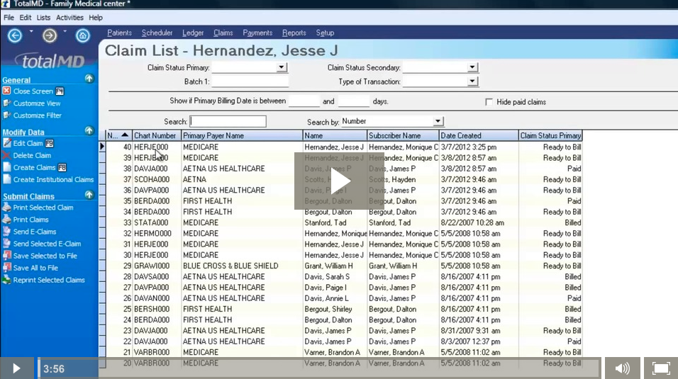Click the Search text field
This screenshot has height=379, width=678.
click(x=228, y=121)
